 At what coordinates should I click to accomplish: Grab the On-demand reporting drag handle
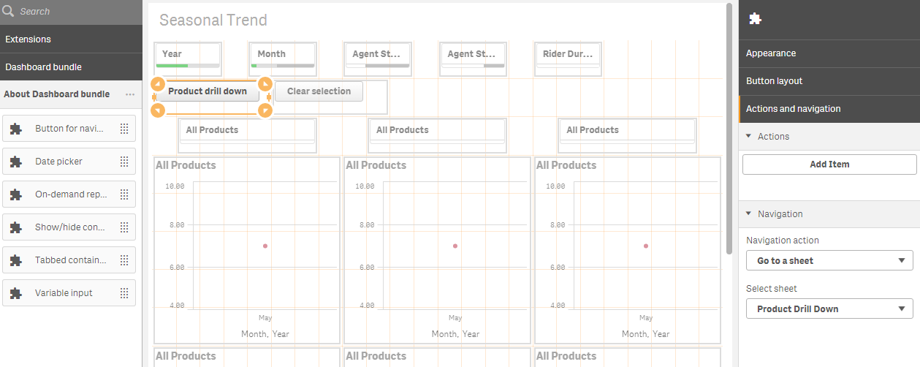click(x=124, y=194)
